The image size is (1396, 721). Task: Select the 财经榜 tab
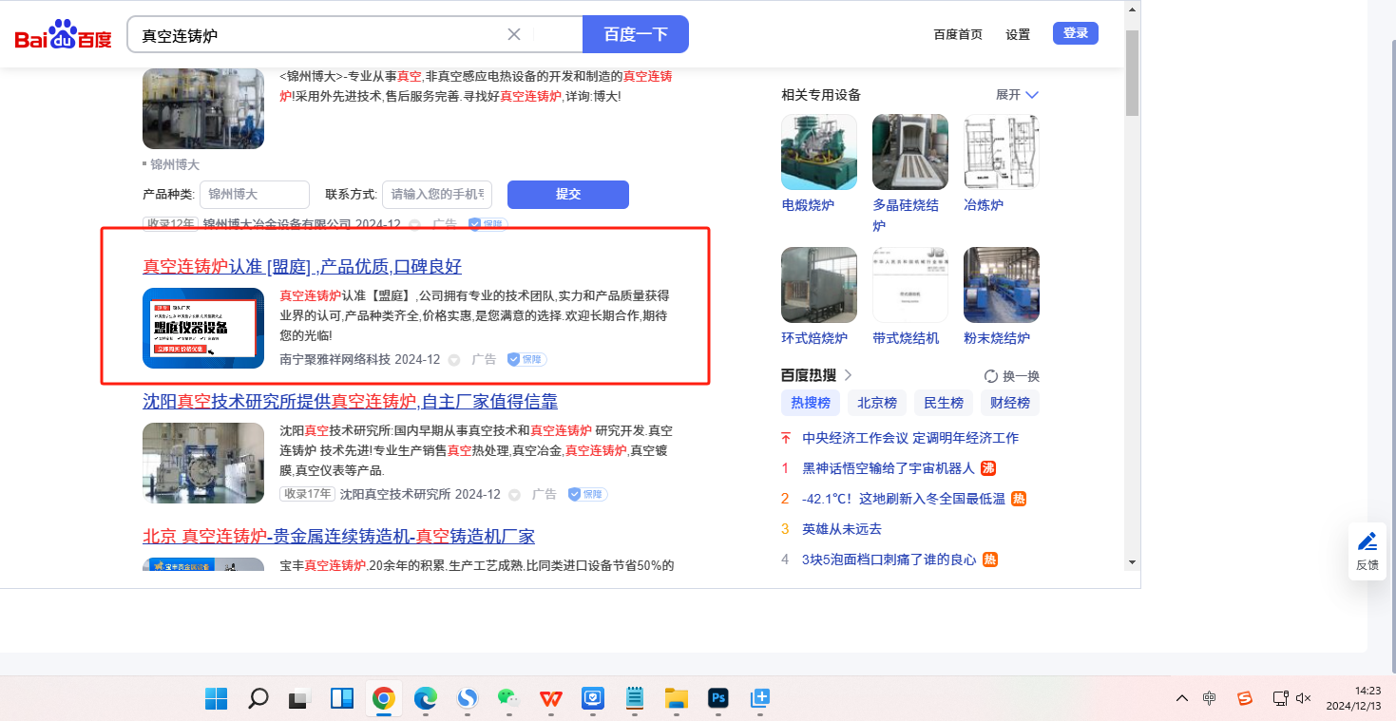[x=1009, y=403]
